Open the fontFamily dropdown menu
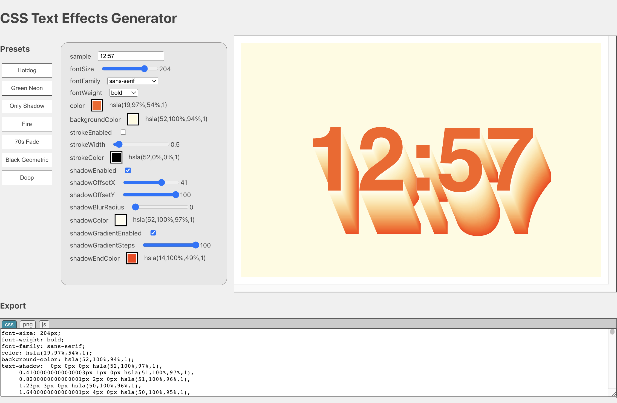 click(133, 81)
